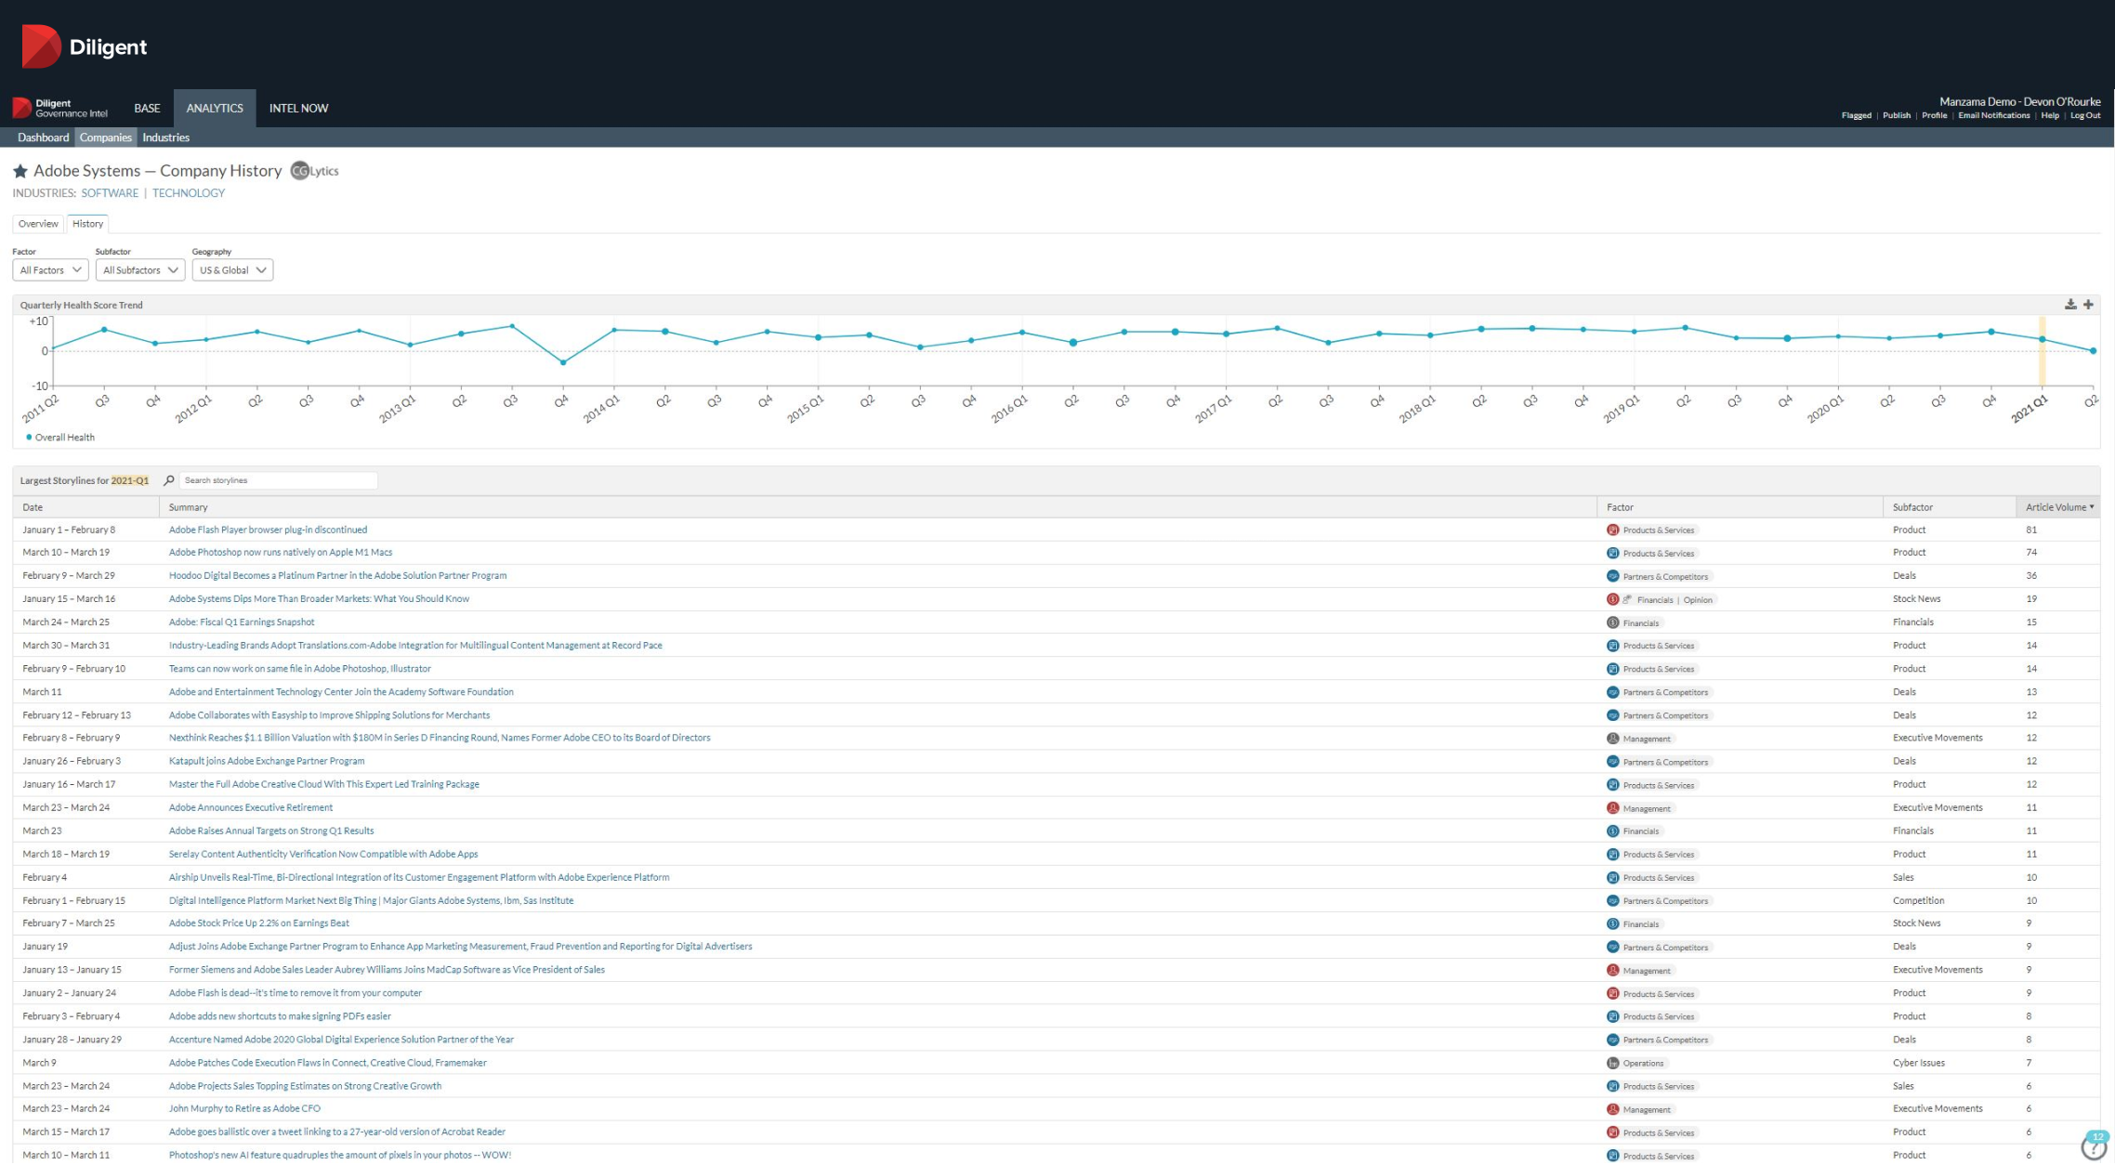Open the Publish link
2115x1165 pixels.
click(x=1897, y=115)
